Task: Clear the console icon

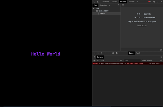Action: point(98,61)
